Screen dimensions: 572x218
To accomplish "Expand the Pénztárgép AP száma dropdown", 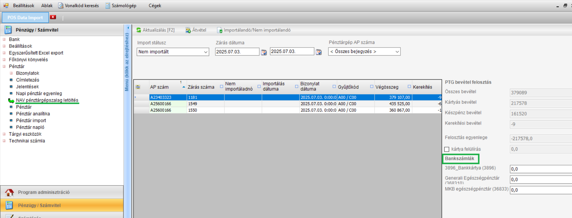I will pos(397,52).
